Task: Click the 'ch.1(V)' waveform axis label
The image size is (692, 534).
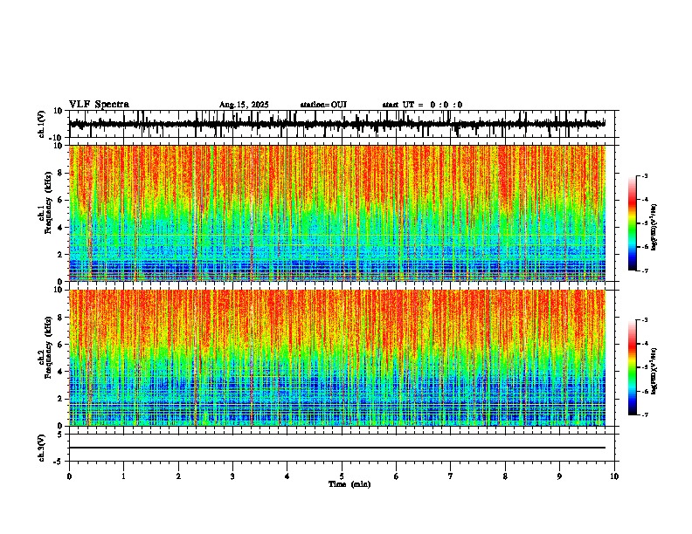Action: point(42,124)
